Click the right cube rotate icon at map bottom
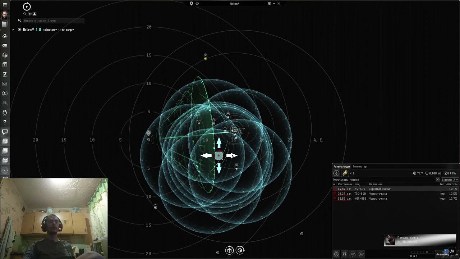This screenshot has width=460, height=259. [240, 250]
